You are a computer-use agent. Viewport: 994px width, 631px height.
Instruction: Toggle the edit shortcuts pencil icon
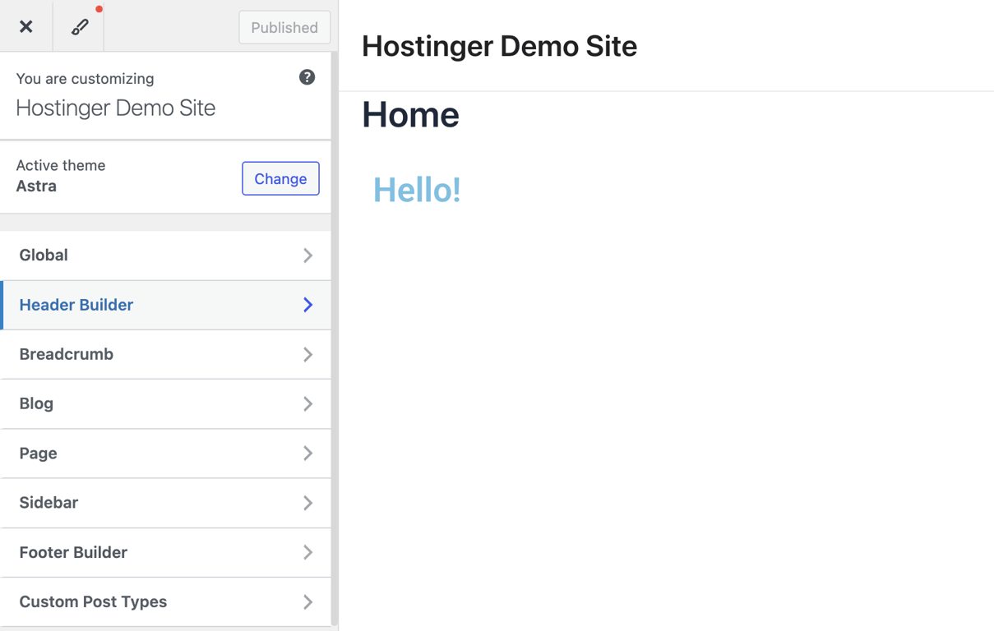pyautogui.click(x=78, y=26)
